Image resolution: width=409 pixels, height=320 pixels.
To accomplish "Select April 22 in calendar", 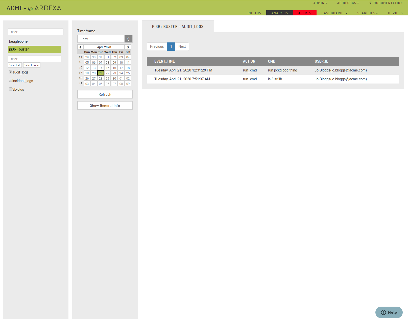I will coord(107,73).
